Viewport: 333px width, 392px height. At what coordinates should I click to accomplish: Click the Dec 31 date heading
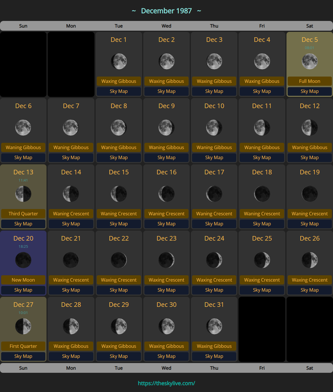click(214, 305)
